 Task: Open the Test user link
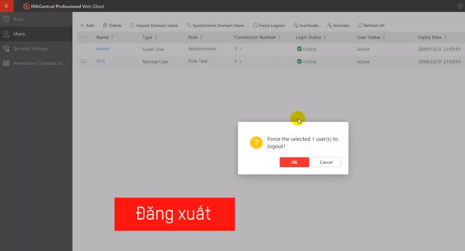[101, 61]
